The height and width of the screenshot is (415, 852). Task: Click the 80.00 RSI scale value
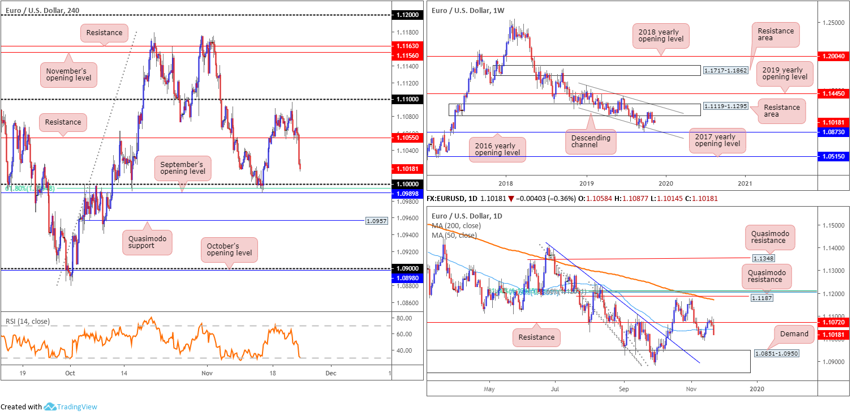point(405,318)
